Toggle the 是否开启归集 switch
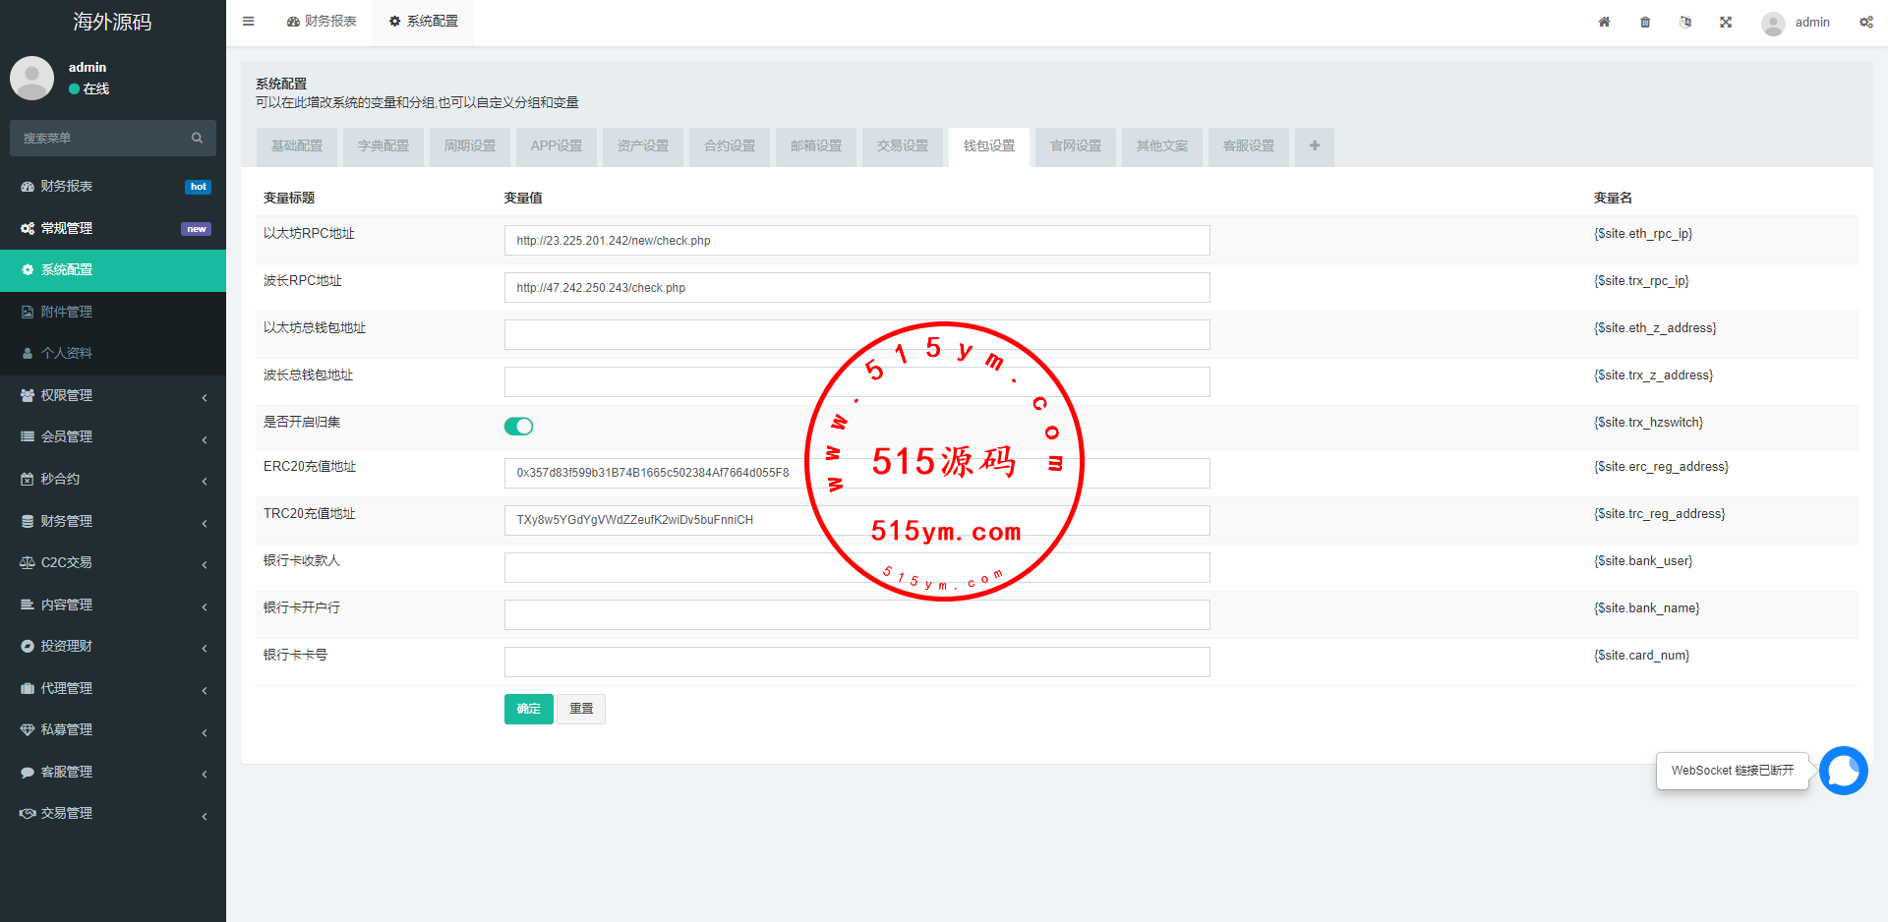Screen dimensions: 1888x922 coord(518,426)
